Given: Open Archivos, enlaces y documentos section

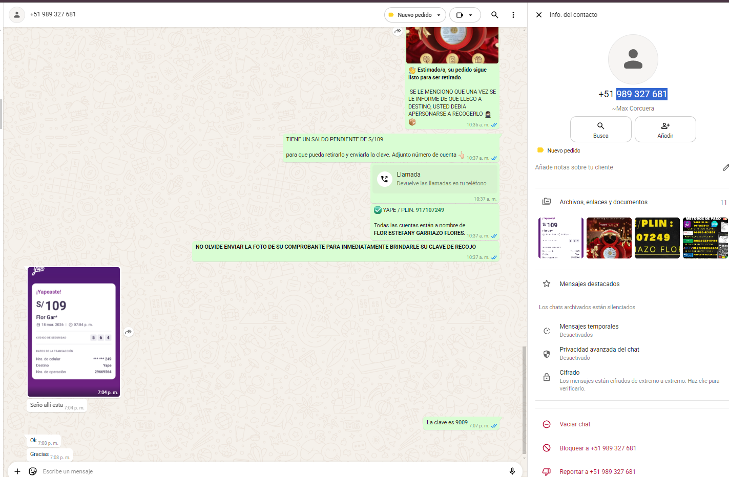Looking at the screenshot, I should [603, 202].
